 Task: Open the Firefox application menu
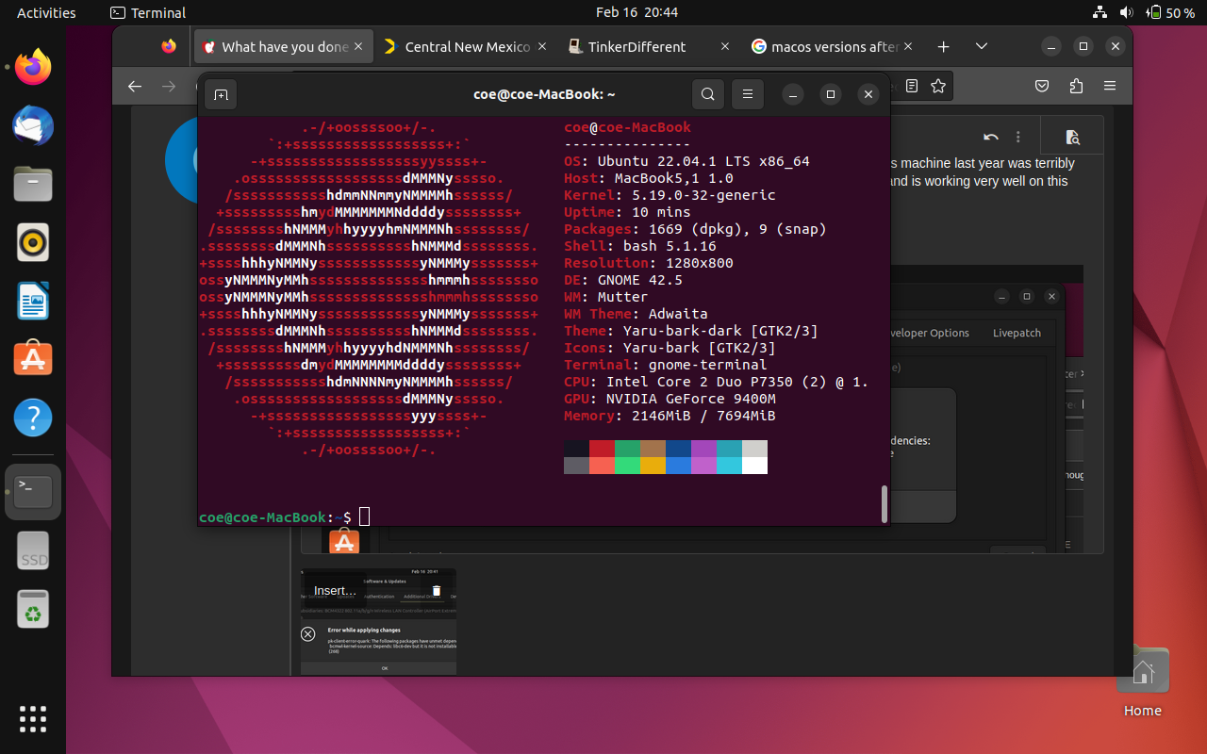[x=1110, y=87]
